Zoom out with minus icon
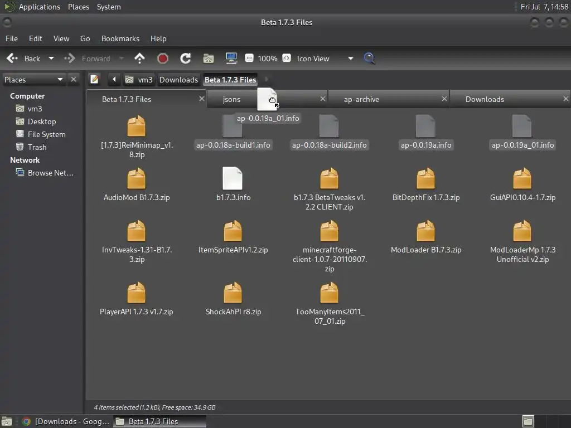The height and width of the screenshot is (428, 571). pyautogui.click(x=249, y=58)
